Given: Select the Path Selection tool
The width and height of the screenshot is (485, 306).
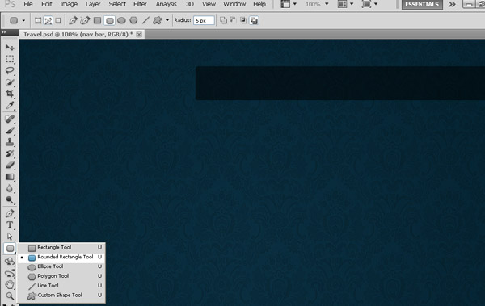Looking at the screenshot, I should (10, 237).
